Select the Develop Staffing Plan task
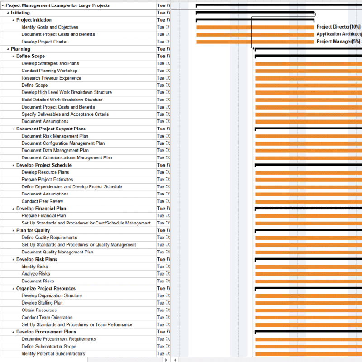The image size is (362, 362). (42, 303)
